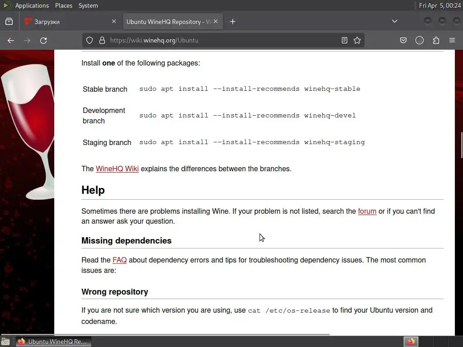463x347 pixels.
Task: Open a new tab with plus button
Action: click(x=233, y=22)
